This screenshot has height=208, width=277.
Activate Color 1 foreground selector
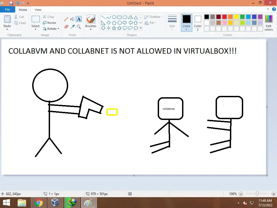click(187, 23)
